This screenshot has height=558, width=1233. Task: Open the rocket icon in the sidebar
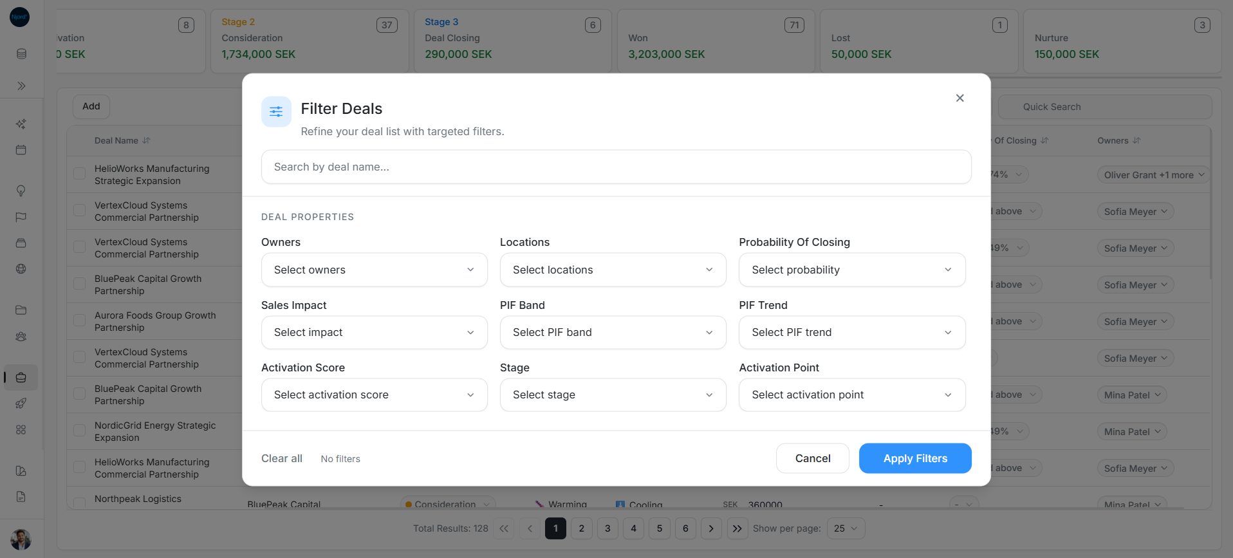21,404
